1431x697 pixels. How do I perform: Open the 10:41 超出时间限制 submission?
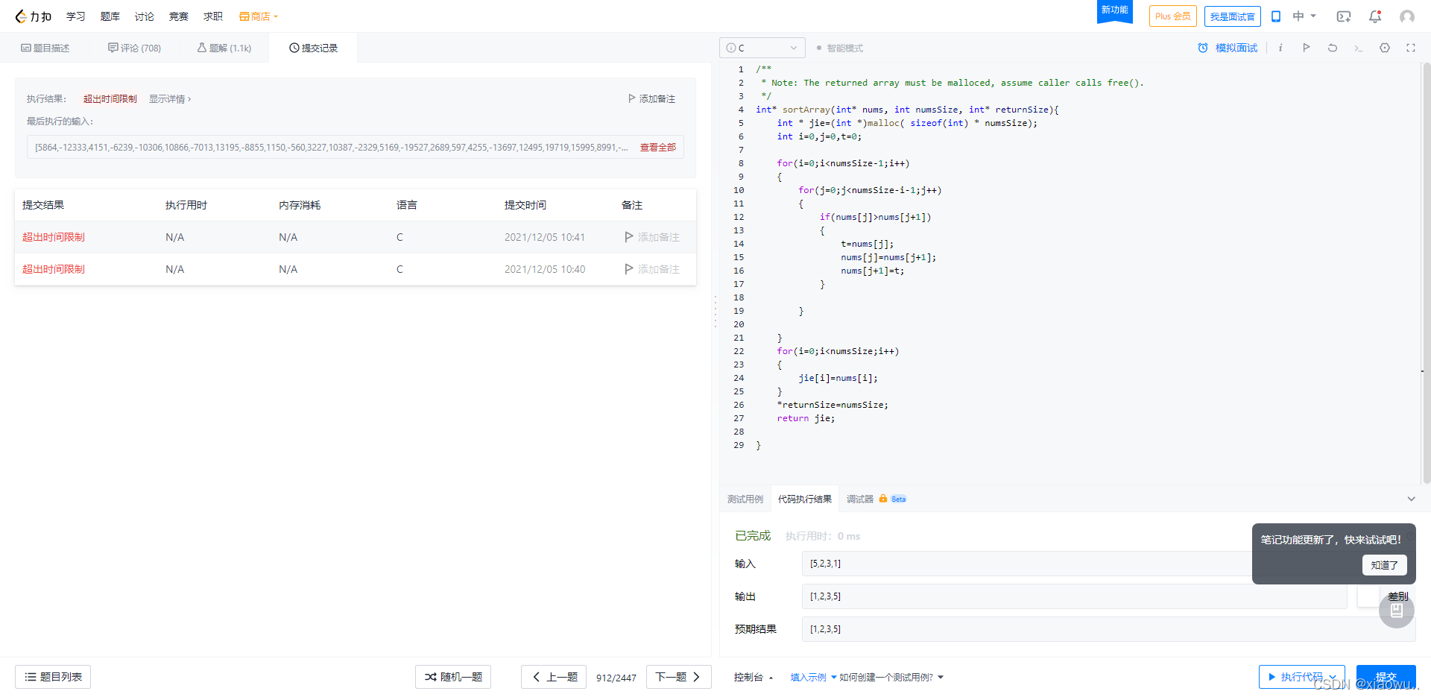coord(54,237)
